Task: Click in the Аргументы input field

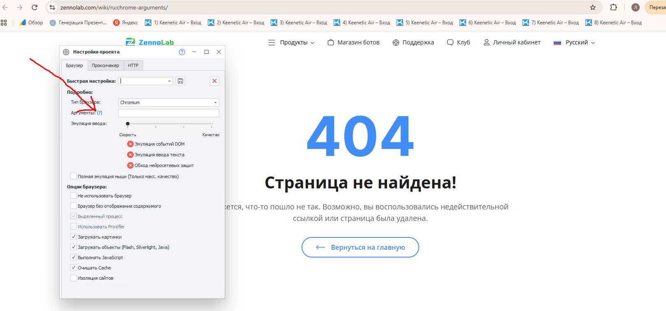Action: point(169,113)
